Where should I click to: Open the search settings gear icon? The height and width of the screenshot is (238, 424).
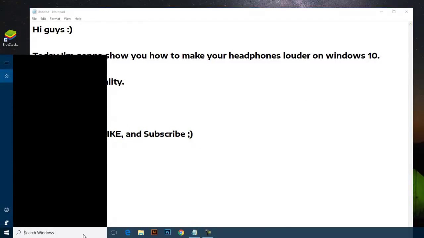(x=6, y=210)
